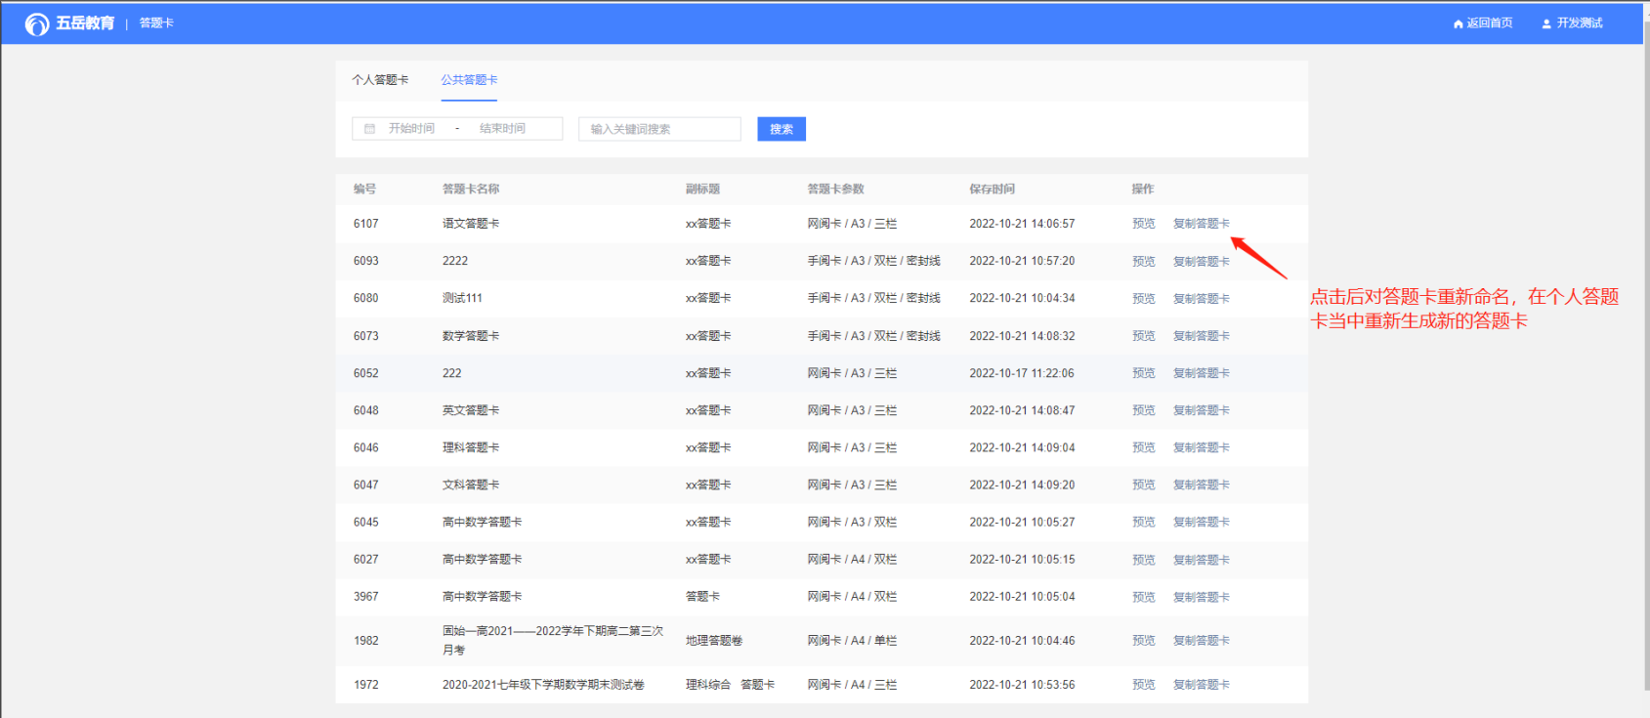Copy the 英文答题卡 row 6048

tap(1201, 410)
